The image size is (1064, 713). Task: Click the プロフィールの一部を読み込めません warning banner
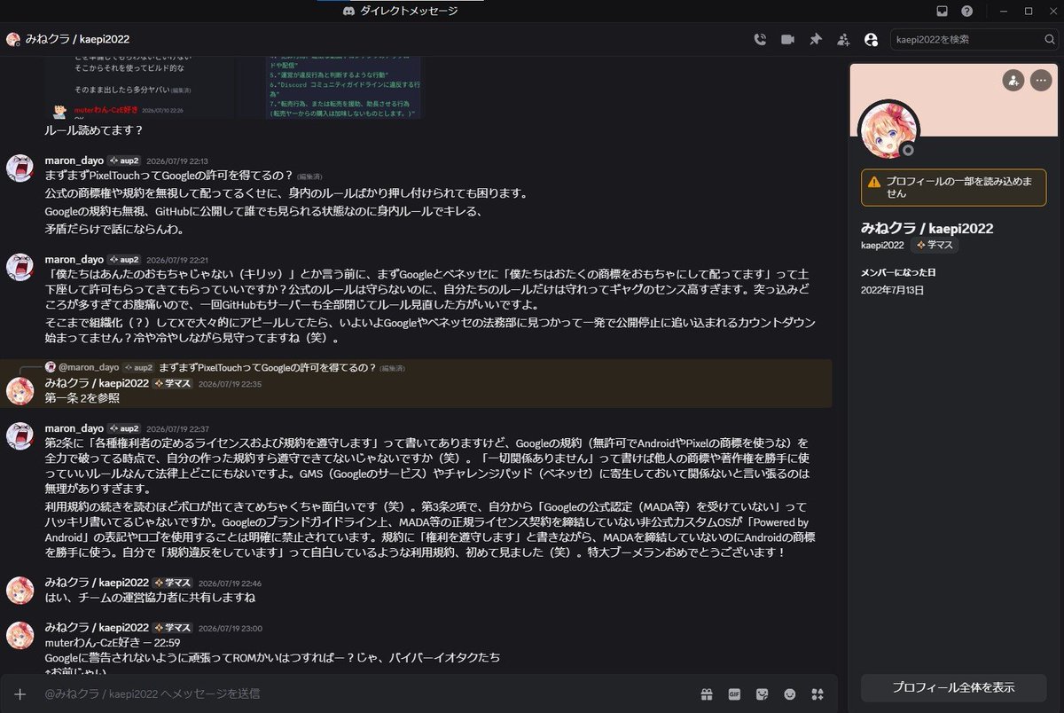(x=953, y=187)
